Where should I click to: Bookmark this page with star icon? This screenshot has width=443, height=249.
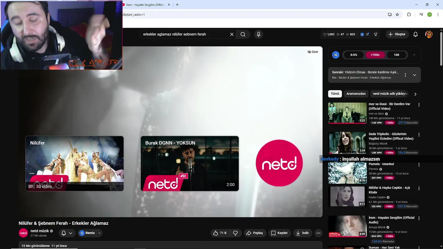(x=397, y=15)
